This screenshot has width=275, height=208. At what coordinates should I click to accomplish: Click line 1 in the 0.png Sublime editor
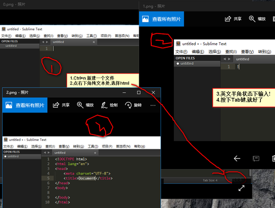[89, 48]
